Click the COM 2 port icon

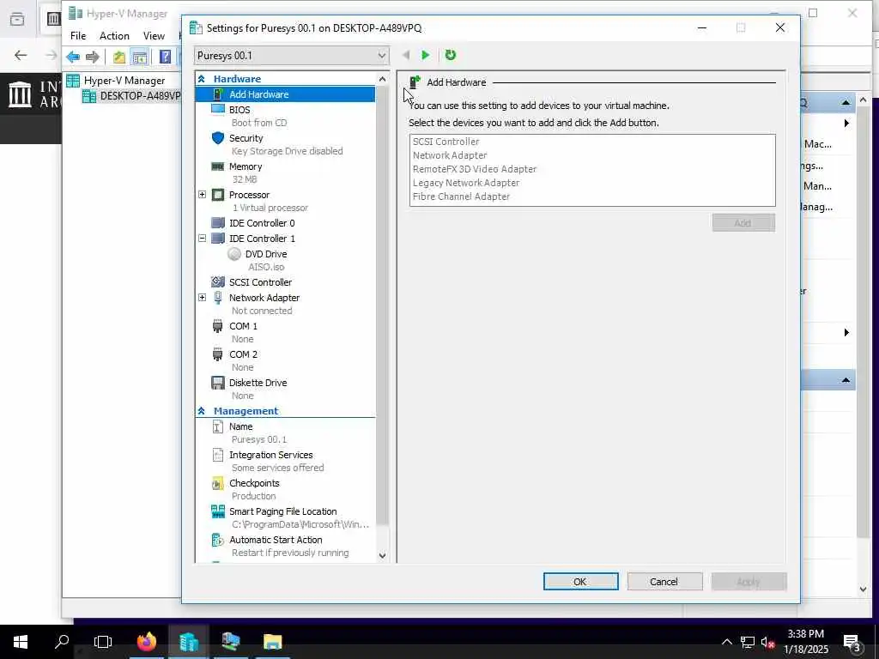pos(217,354)
